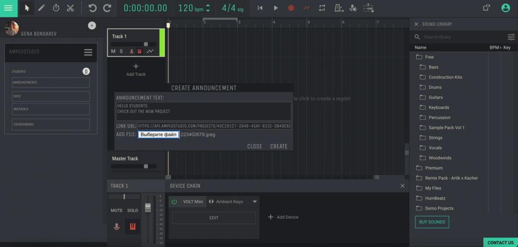Show Track 1 automation lane icon

pyautogui.click(x=150, y=51)
